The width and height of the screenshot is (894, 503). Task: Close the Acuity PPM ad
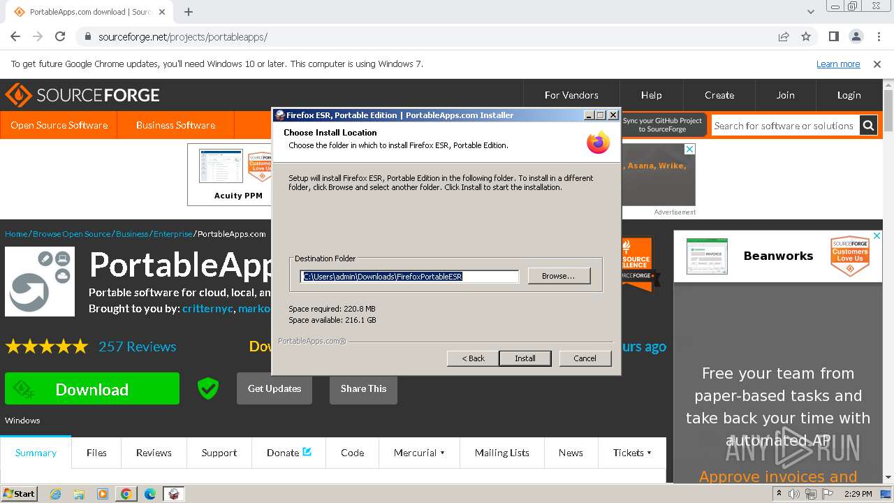(689, 150)
